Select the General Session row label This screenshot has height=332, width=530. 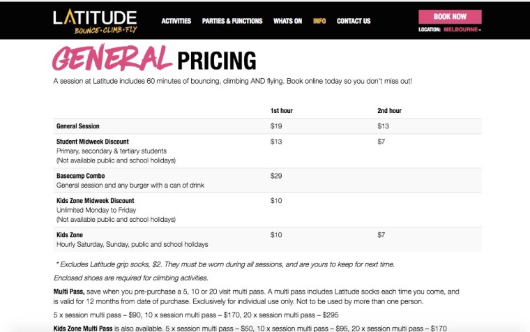tap(78, 126)
